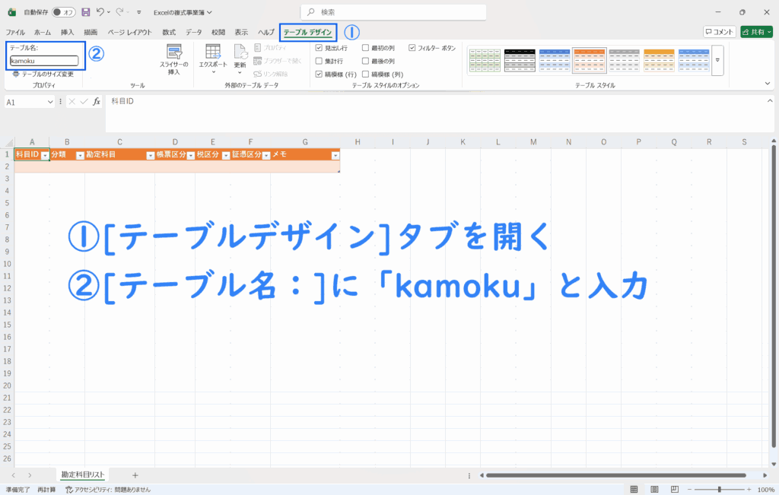Expand the table styles gallery arrow
The width and height of the screenshot is (779, 495).
717,59
